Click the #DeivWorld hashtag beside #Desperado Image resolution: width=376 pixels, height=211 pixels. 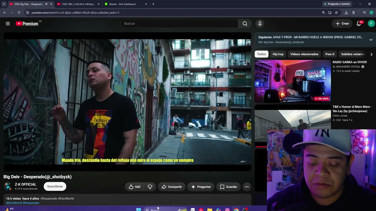point(66,198)
